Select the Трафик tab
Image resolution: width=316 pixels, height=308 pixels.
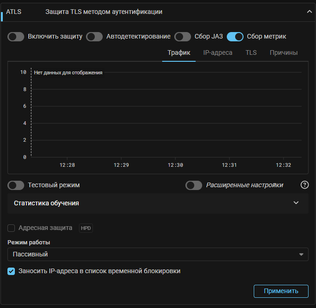point(178,53)
